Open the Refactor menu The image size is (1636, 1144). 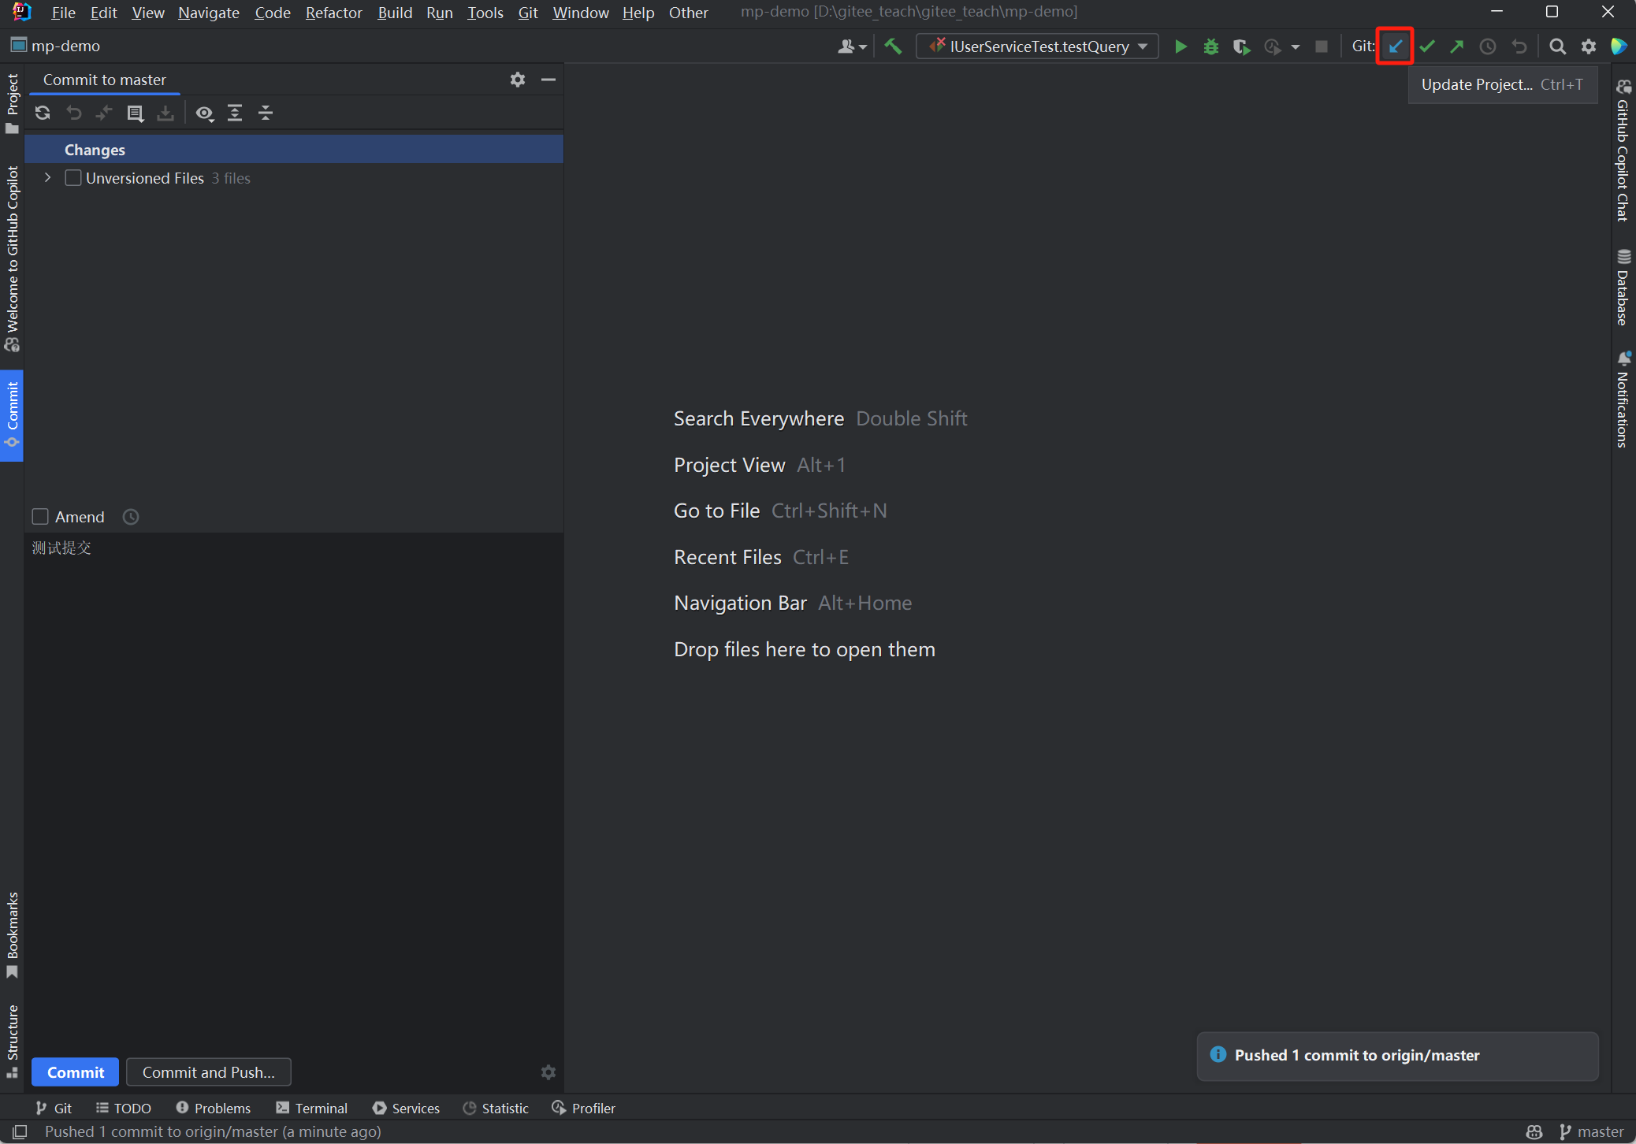click(333, 13)
